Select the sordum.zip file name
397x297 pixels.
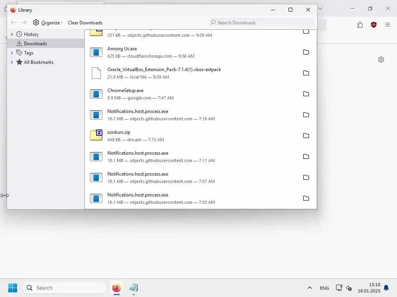[119, 132]
